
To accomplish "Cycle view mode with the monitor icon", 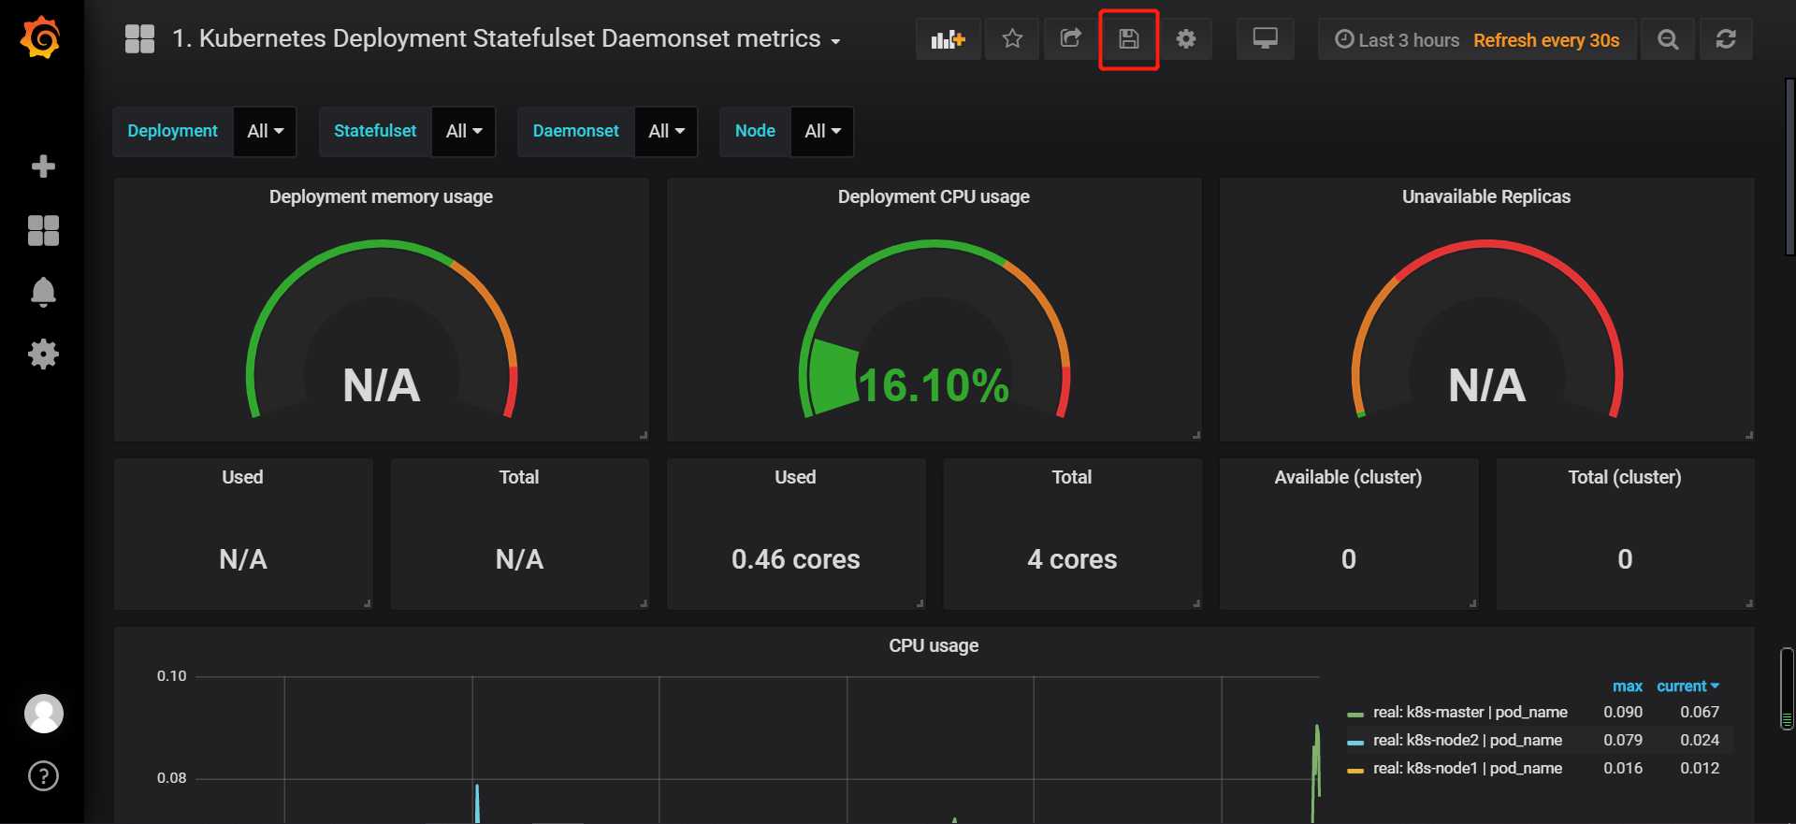I will point(1266,39).
